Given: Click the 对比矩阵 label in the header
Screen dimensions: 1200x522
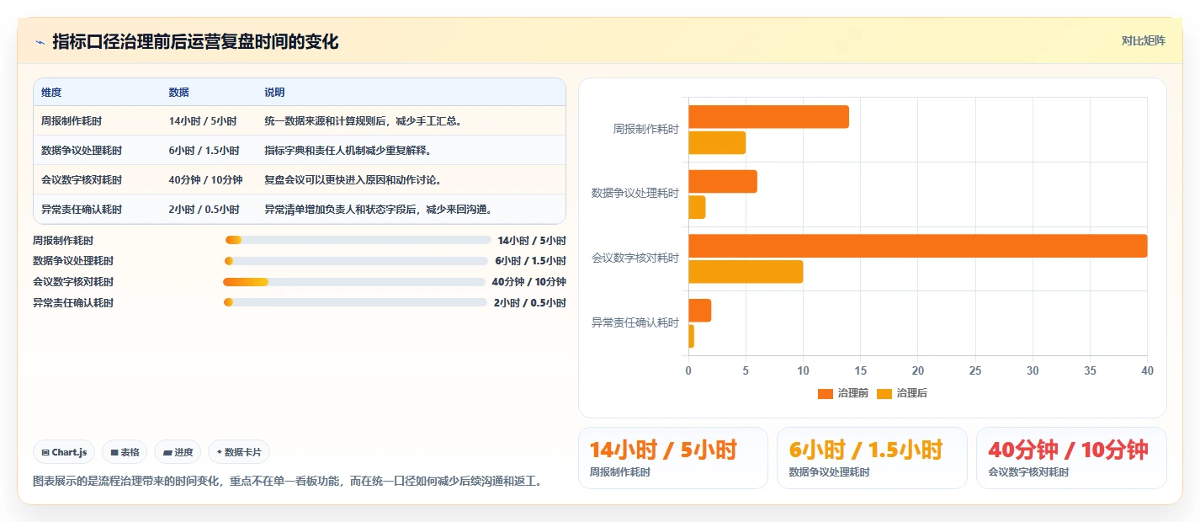Looking at the screenshot, I should [1144, 40].
